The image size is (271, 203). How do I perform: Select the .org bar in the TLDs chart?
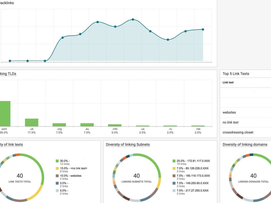pyautogui.click(x=59, y=125)
